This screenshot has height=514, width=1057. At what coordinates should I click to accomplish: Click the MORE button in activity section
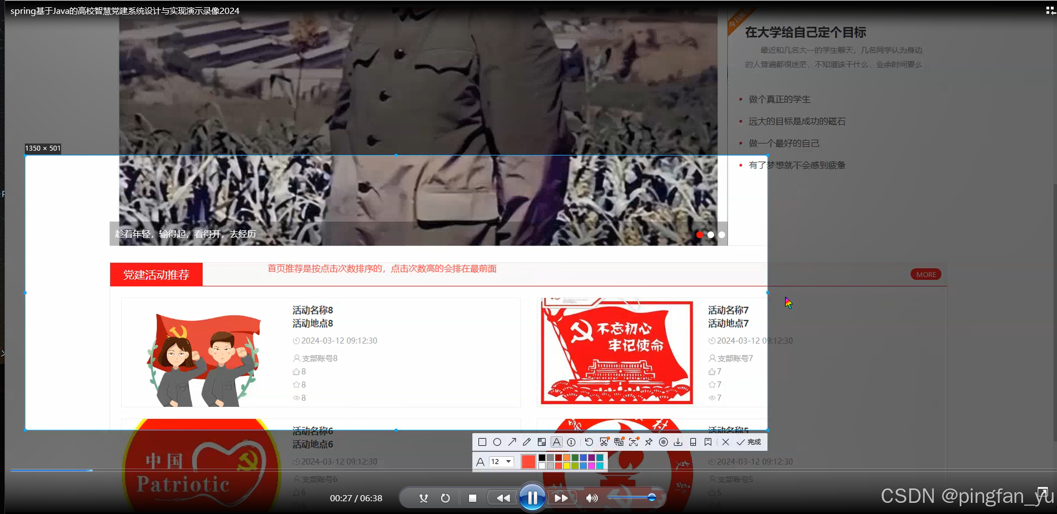click(926, 274)
